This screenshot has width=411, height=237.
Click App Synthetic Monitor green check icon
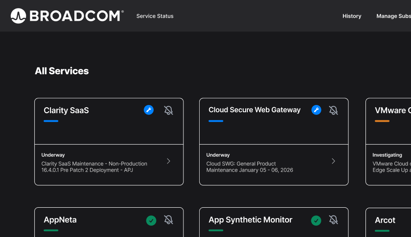point(316,220)
